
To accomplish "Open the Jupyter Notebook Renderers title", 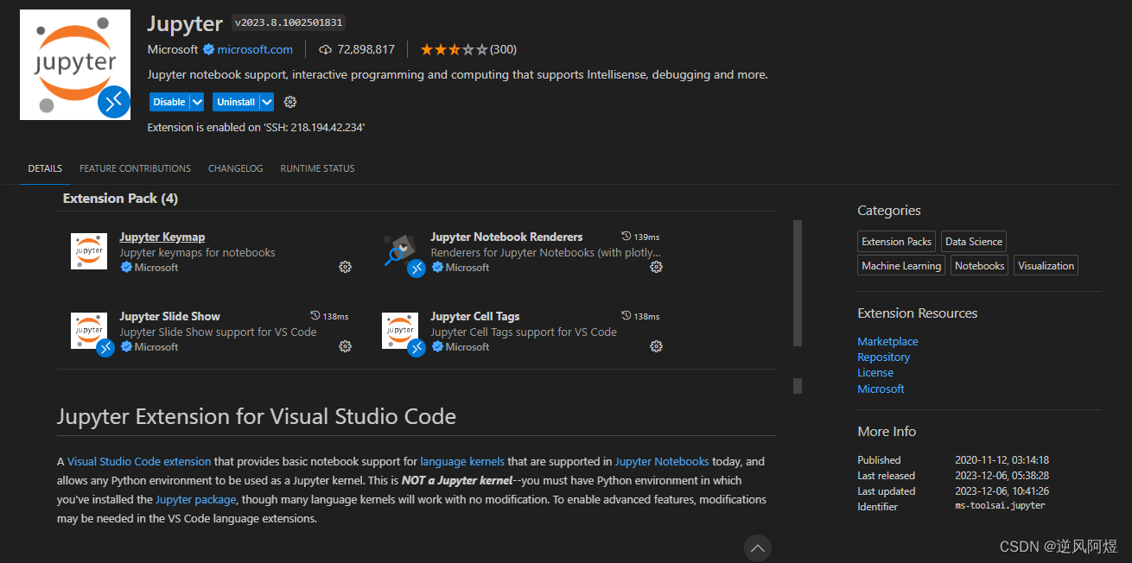I will [x=506, y=237].
